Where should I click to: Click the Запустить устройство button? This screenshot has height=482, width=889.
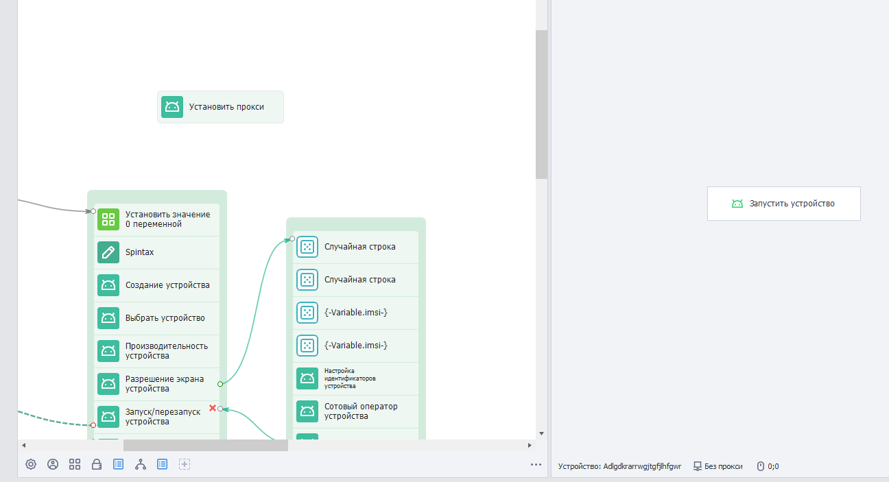(x=784, y=204)
